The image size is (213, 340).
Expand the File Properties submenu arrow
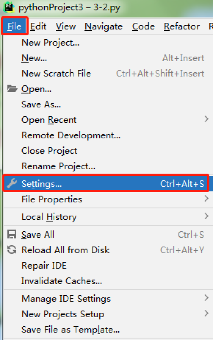pos(206,199)
